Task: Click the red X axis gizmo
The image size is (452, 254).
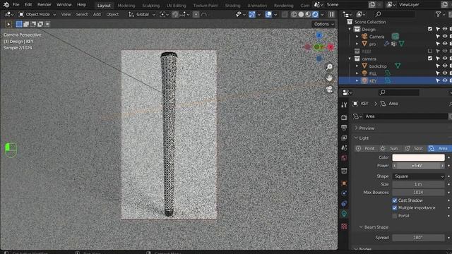Action: [x=331, y=47]
